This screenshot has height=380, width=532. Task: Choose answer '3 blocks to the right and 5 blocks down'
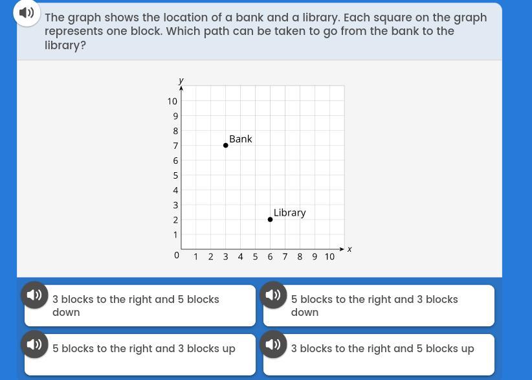click(x=140, y=306)
